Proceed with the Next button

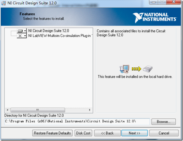(x=134, y=133)
